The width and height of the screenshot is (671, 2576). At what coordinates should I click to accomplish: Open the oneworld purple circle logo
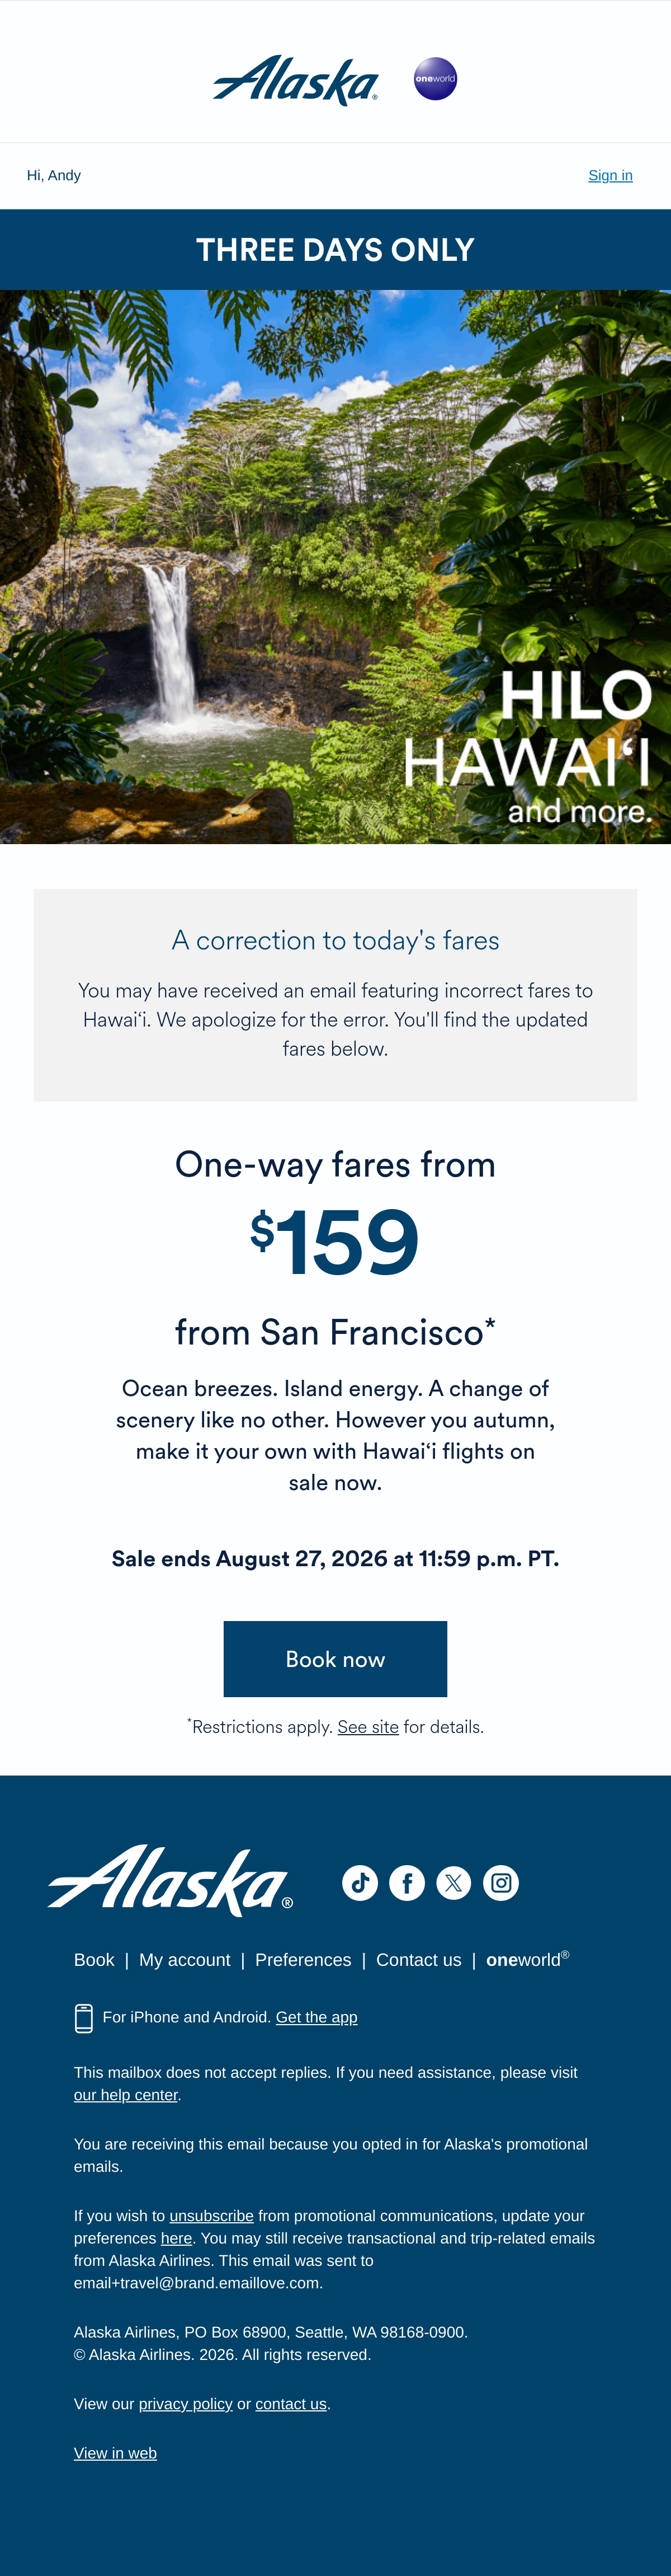(436, 79)
